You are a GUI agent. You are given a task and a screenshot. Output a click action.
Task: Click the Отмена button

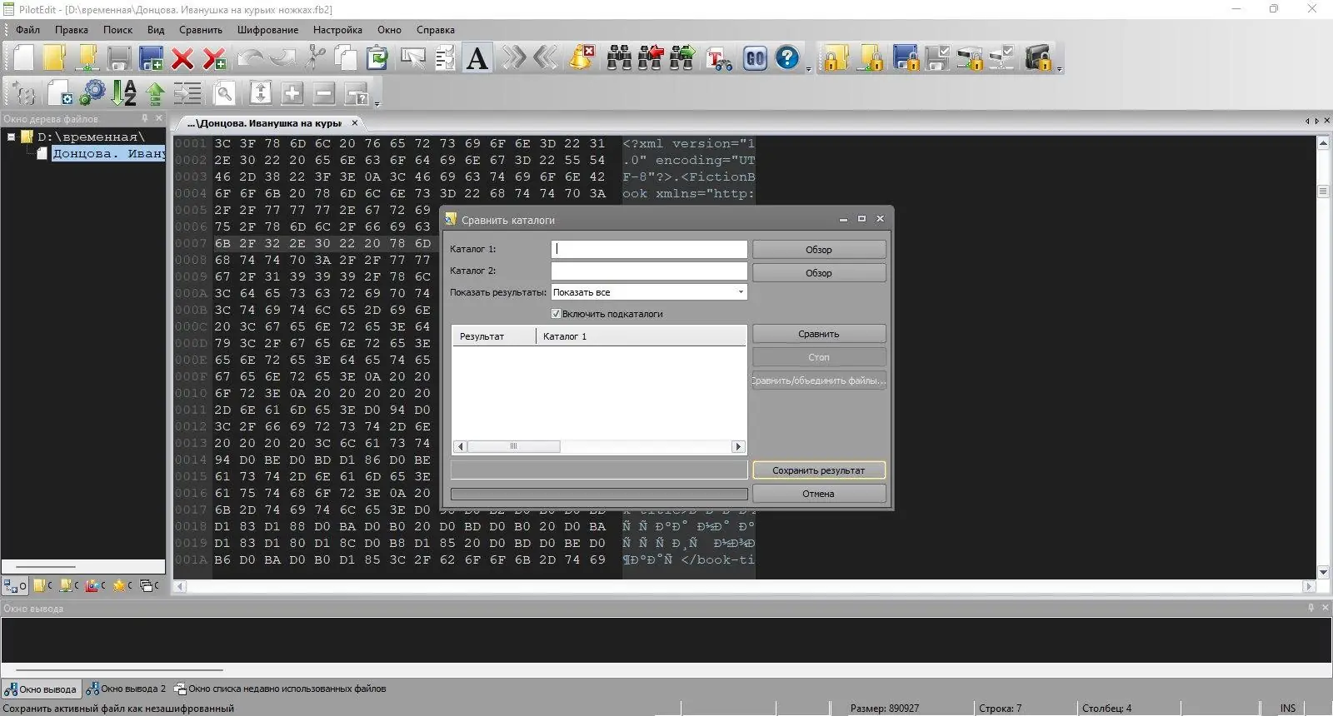(x=819, y=494)
